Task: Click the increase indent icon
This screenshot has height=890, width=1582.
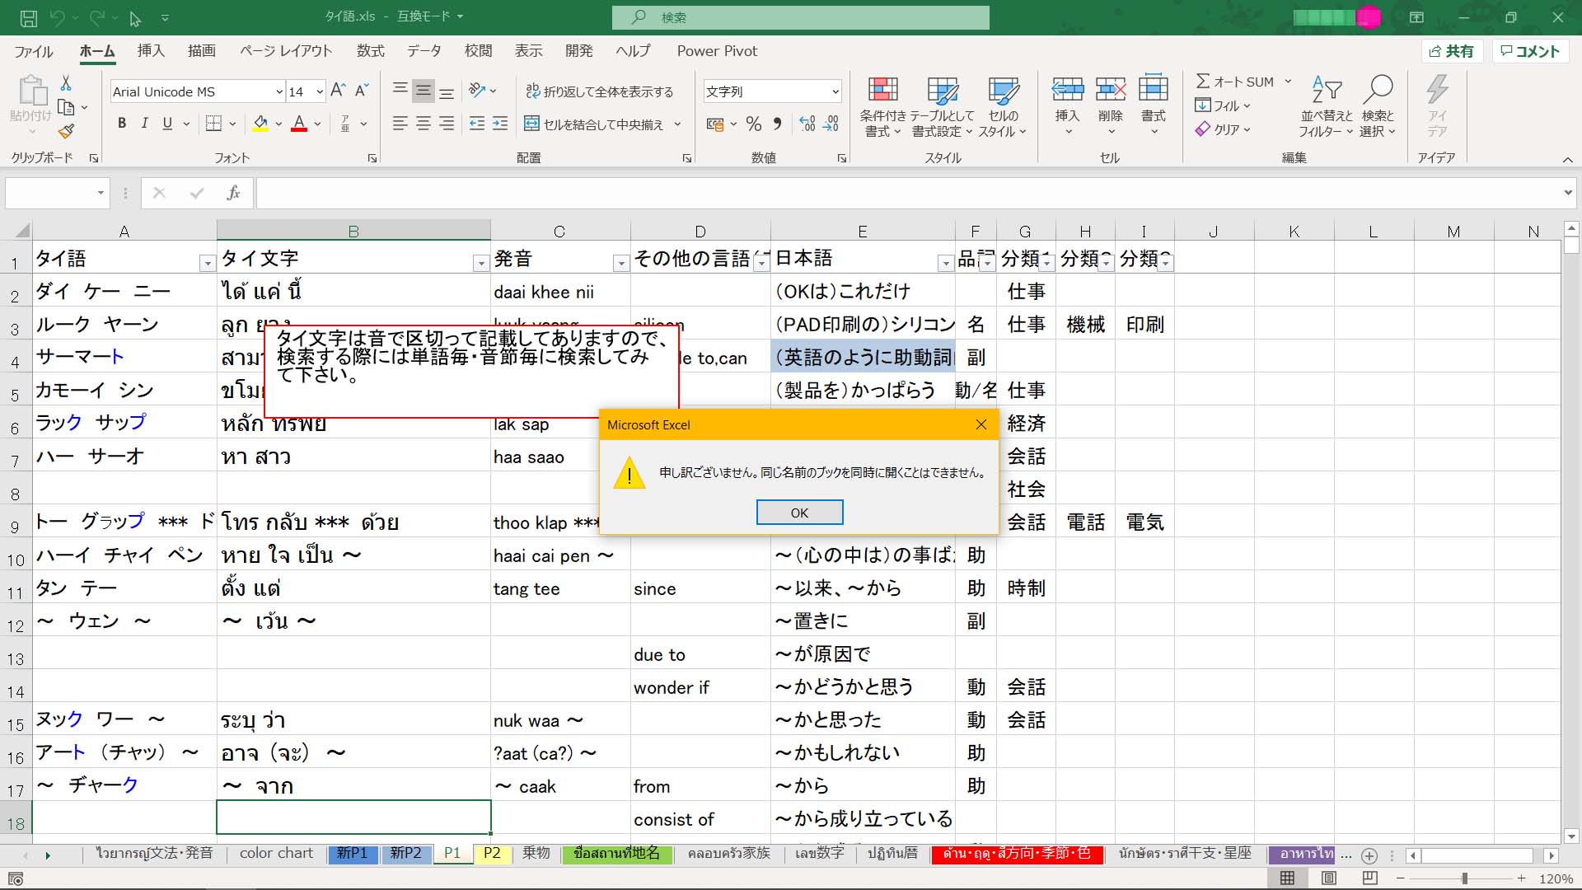Action: [500, 124]
